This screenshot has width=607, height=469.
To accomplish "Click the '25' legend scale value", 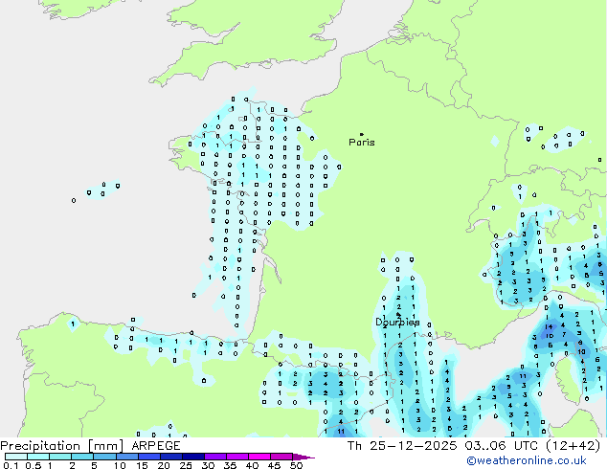I will pyautogui.click(x=186, y=465).
